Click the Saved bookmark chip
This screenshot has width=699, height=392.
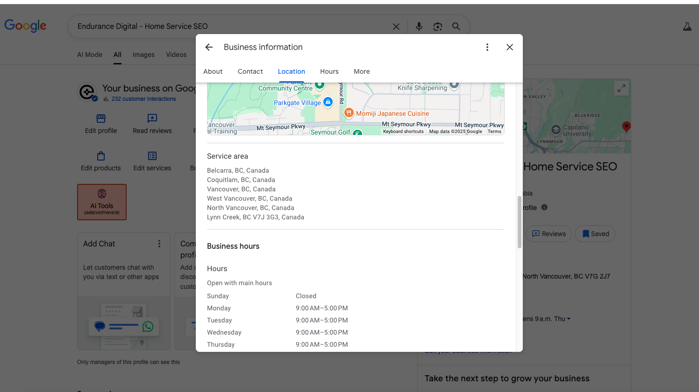click(x=595, y=234)
